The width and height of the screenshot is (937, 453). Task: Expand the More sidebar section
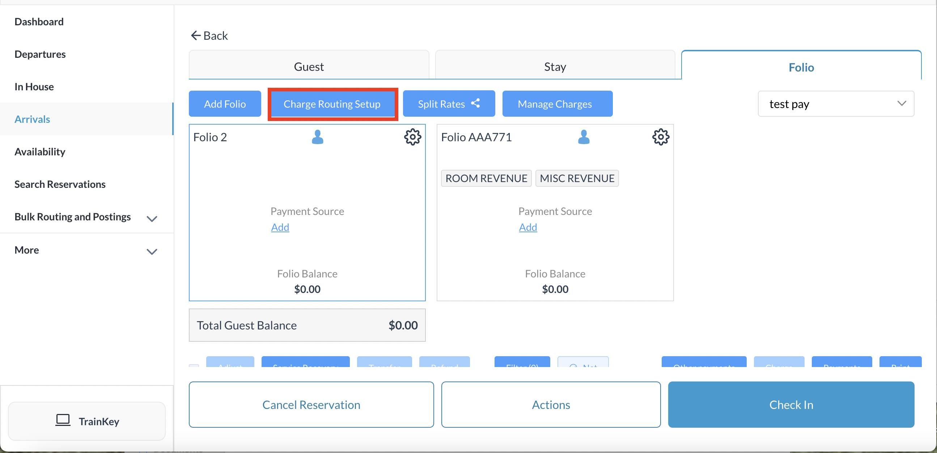(x=152, y=251)
